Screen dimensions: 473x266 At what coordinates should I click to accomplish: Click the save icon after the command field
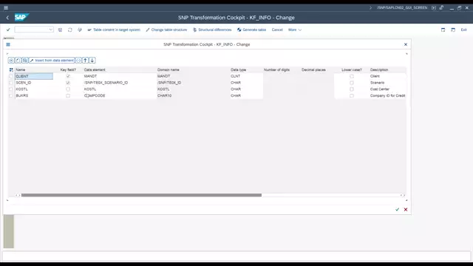point(60,30)
